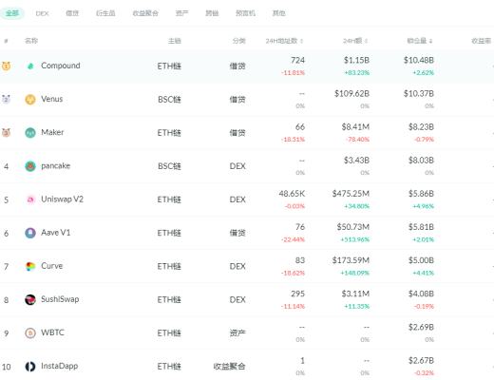This screenshot has width=494, height=380.
Task: Open the pancake project name
Action: (56, 165)
